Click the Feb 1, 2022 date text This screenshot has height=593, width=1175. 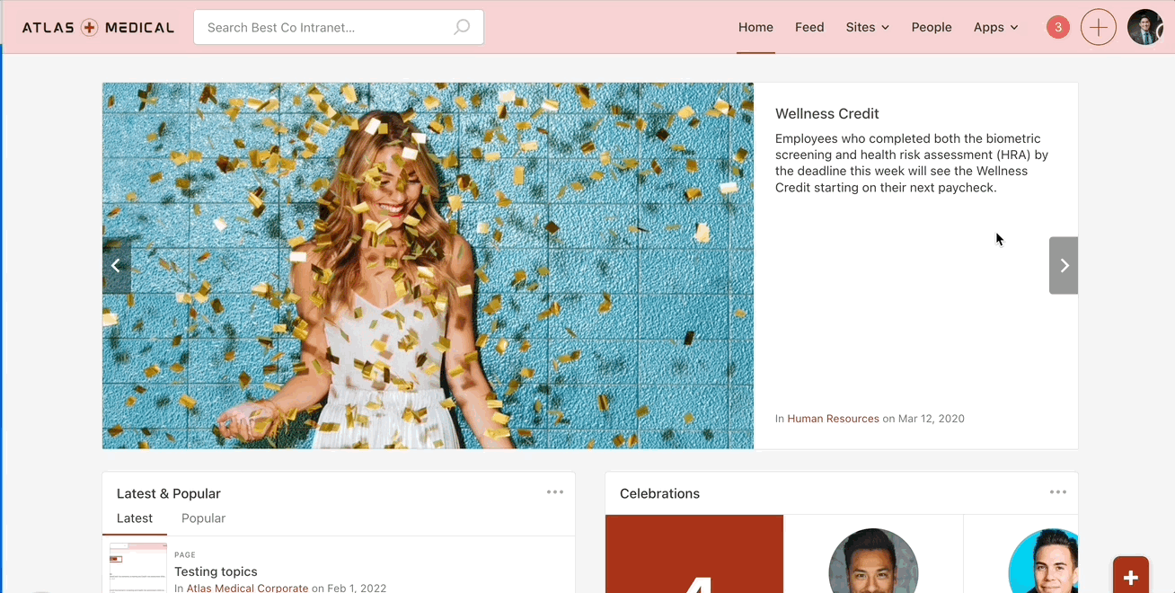(357, 589)
